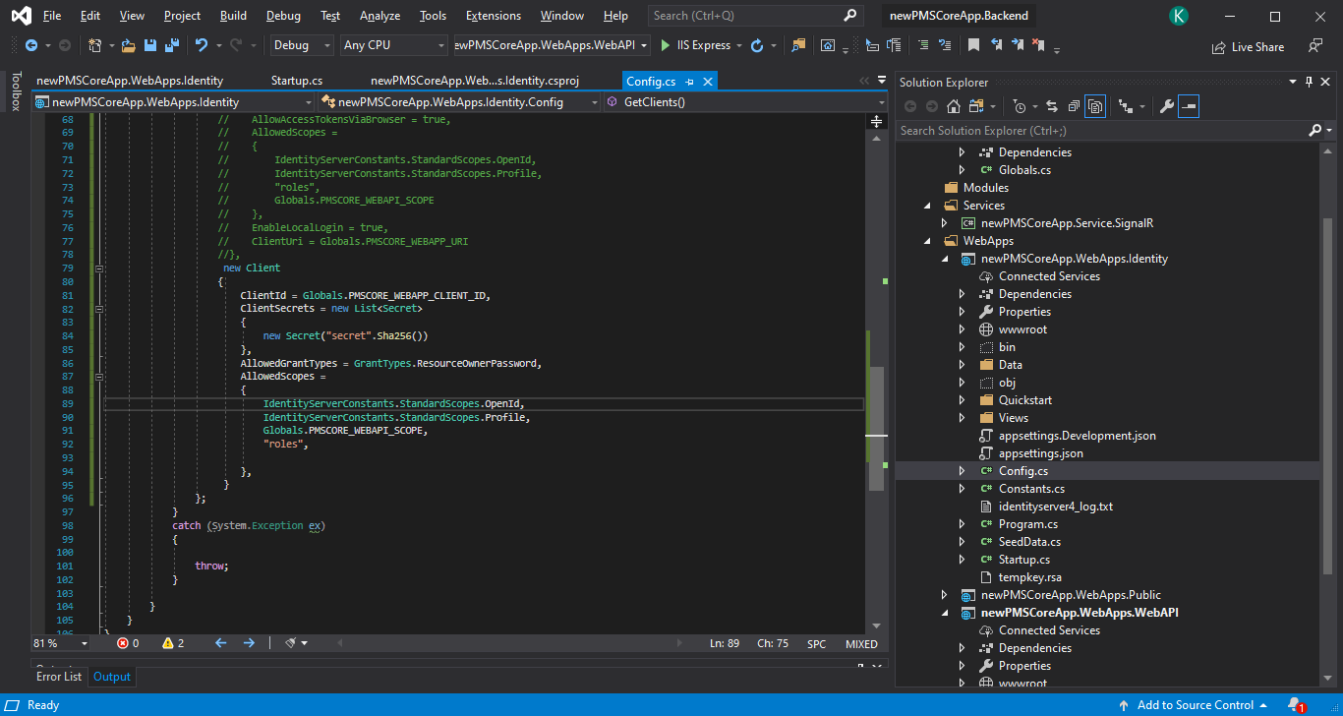This screenshot has height=716, width=1343.
Task: Open the Debug menu
Action: point(283,16)
